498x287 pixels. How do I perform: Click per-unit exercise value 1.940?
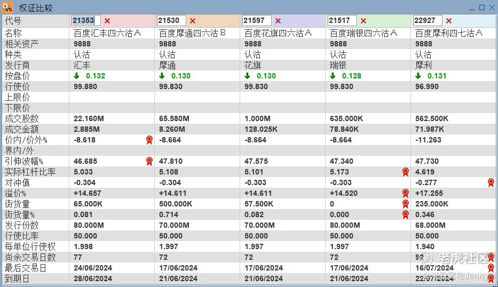coord(425,246)
